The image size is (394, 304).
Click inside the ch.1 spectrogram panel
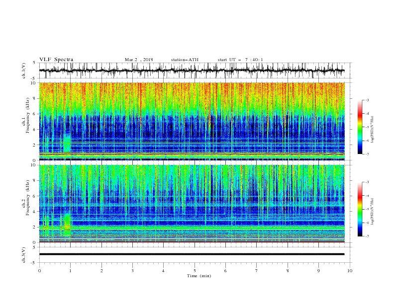tap(192, 121)
